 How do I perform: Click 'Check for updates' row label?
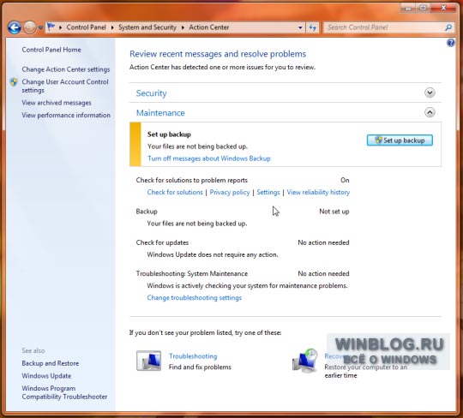(162, 242)
